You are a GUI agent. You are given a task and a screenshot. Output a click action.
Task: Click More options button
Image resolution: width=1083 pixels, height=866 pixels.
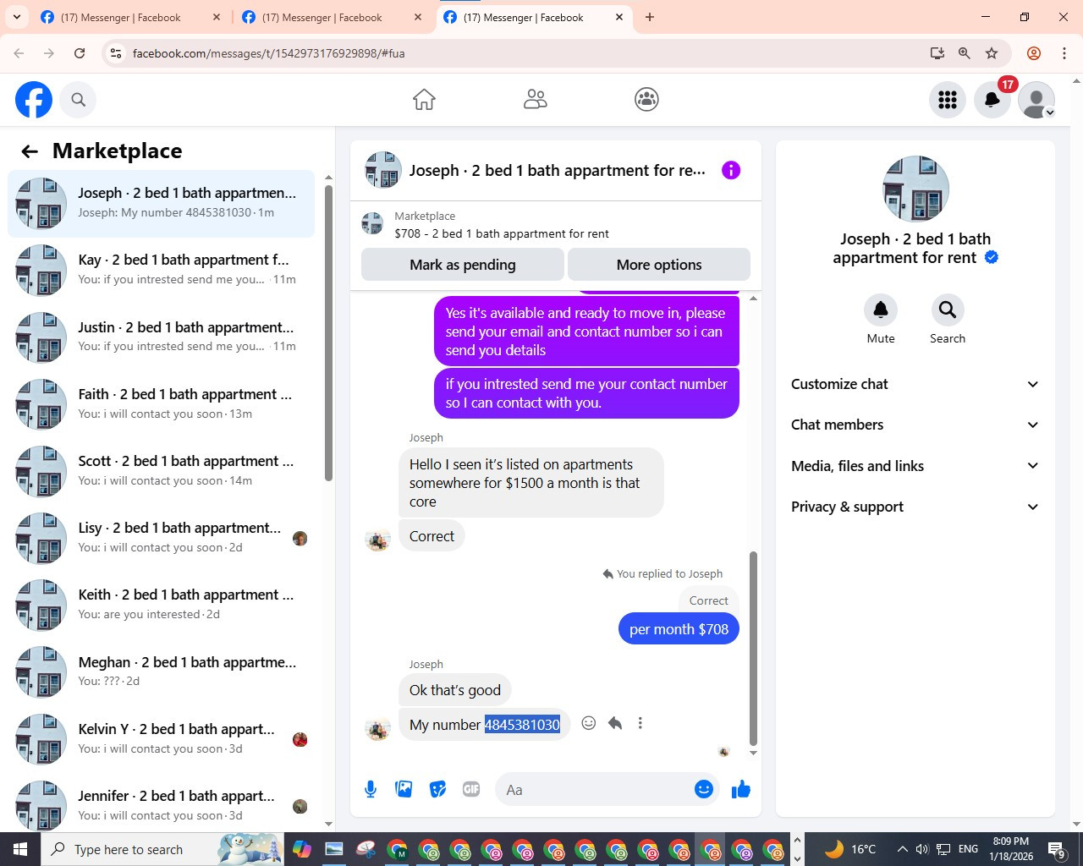[659, 265]
